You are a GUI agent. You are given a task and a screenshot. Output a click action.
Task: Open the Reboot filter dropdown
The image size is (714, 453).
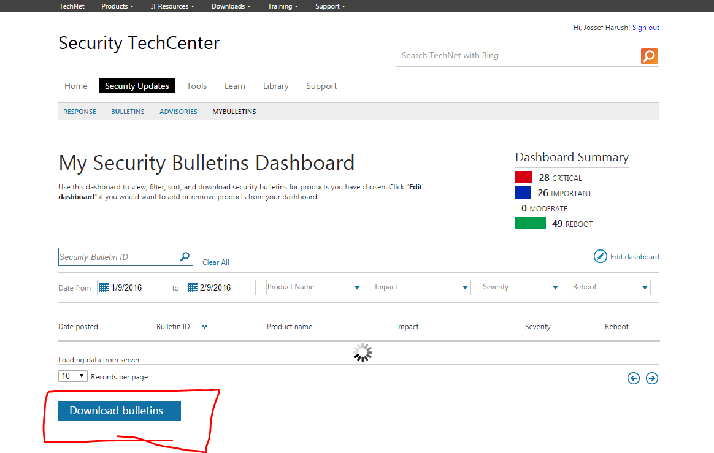coord(611,287)
